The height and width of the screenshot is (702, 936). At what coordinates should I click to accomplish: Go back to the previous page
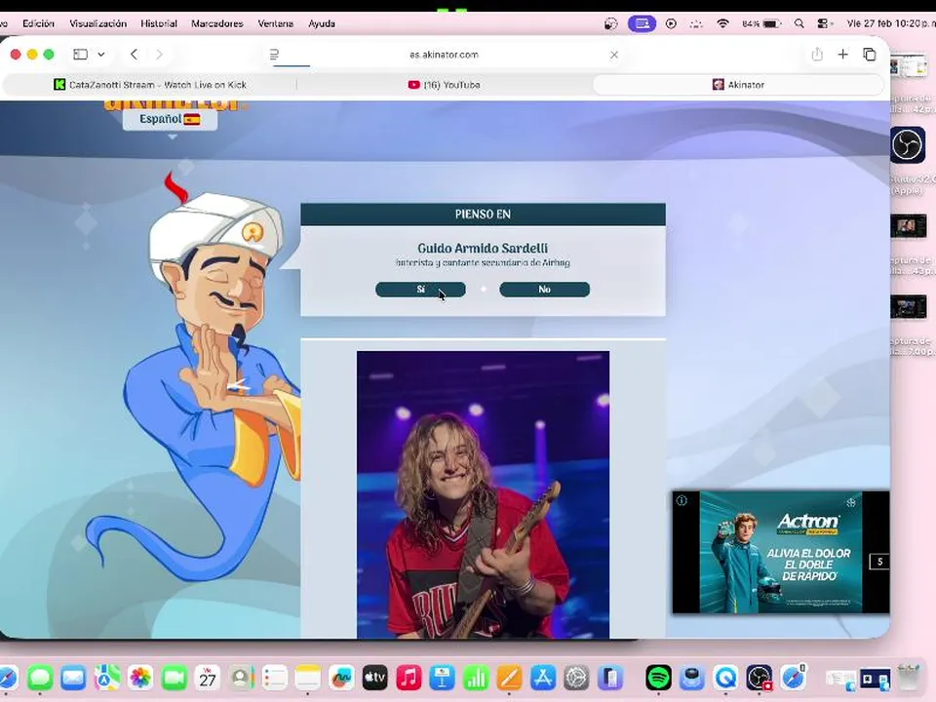(x=134, y=55)
